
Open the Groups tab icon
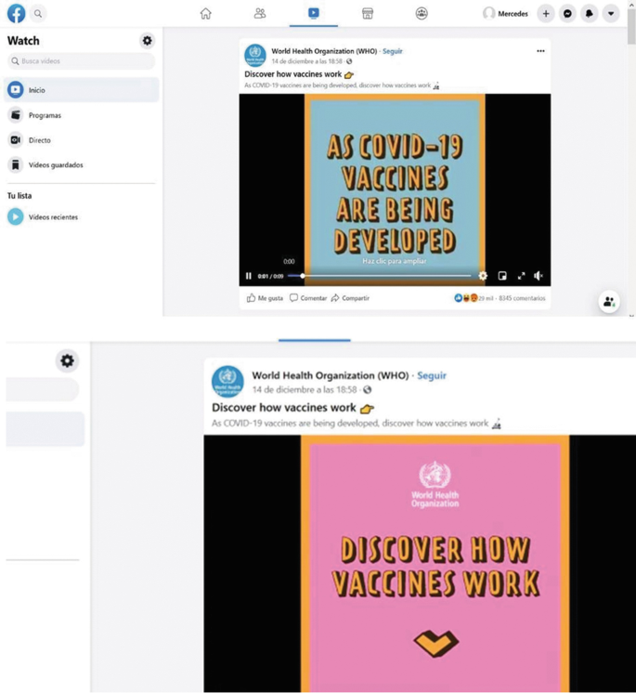pyautogui.click(x=422, y=14)
